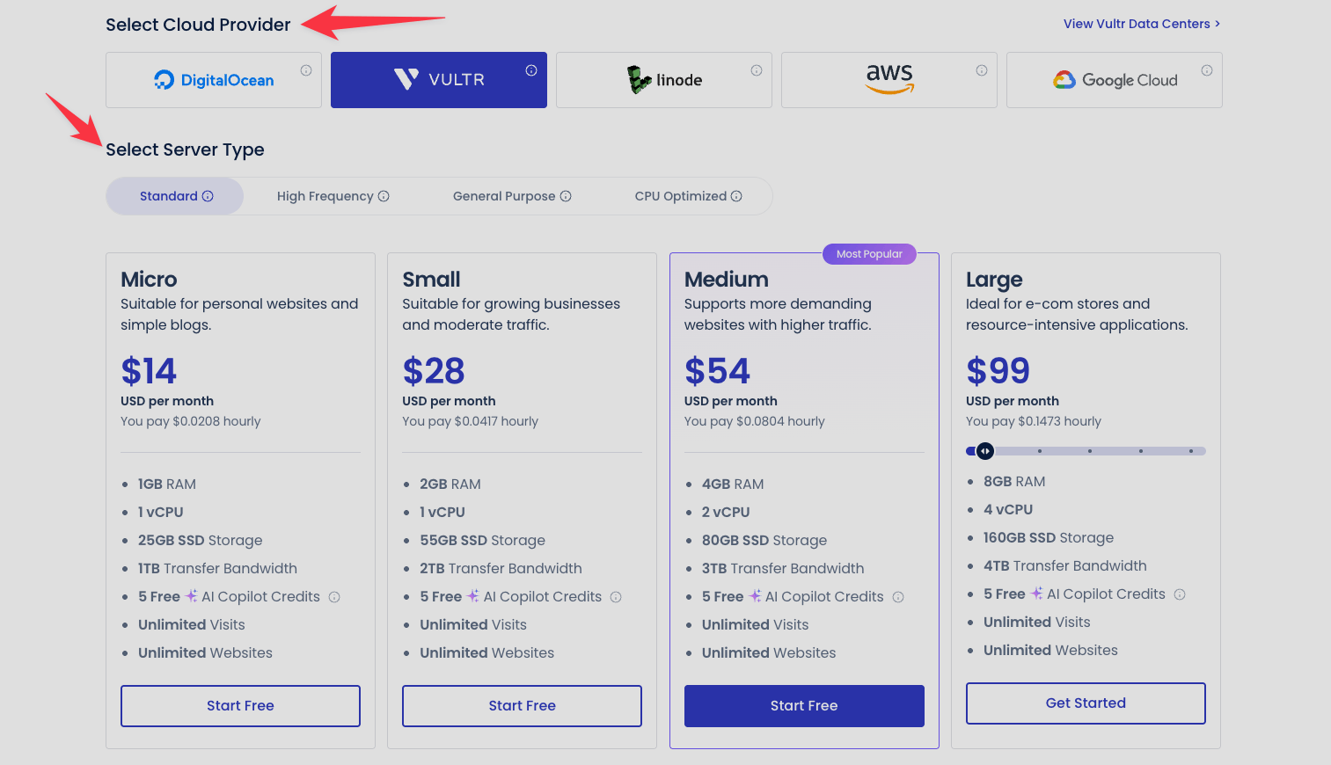The width and height of the screenshot is (1331, 765).
Task: Click info icon on AWS card
Action: click(982, 70)
